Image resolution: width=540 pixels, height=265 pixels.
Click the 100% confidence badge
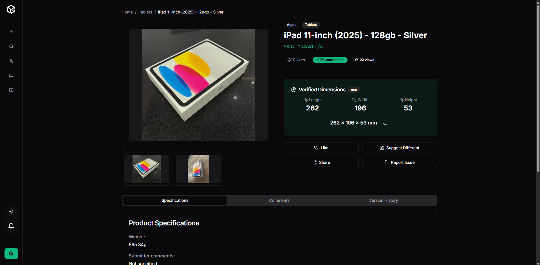(330, 60)
